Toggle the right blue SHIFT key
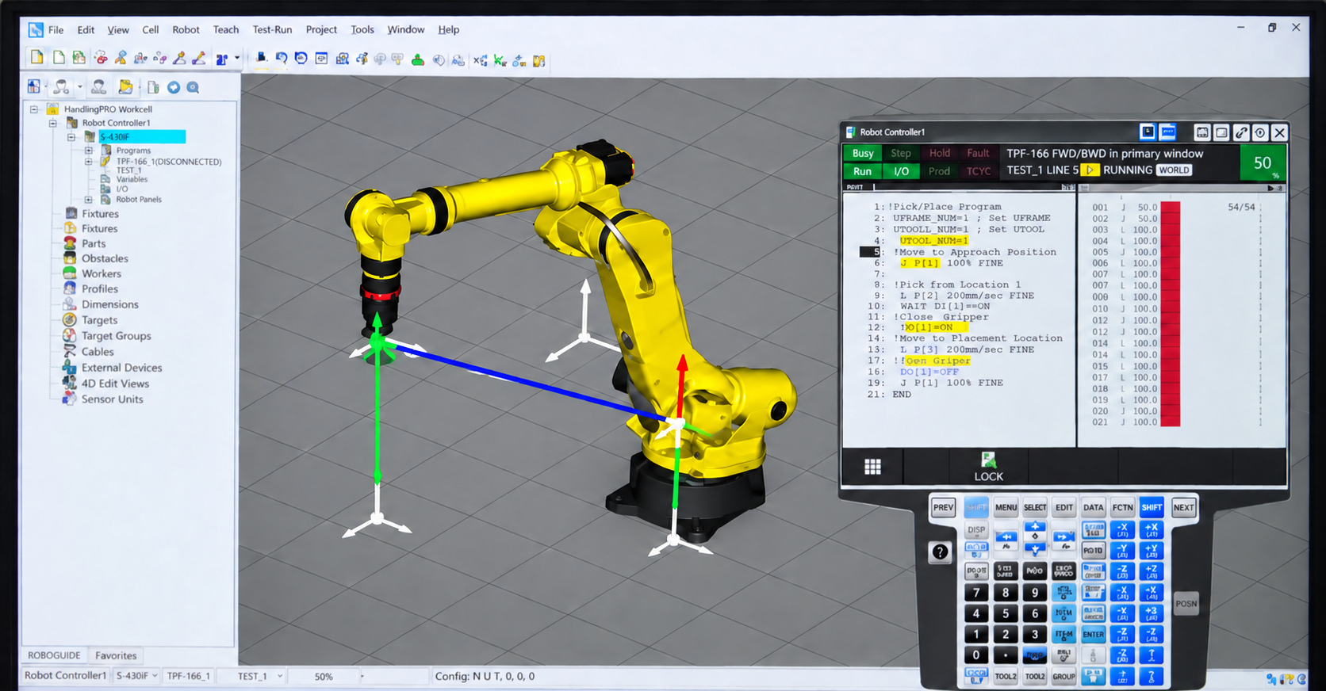1326x691 pixels. click(x=1152, y=507)
